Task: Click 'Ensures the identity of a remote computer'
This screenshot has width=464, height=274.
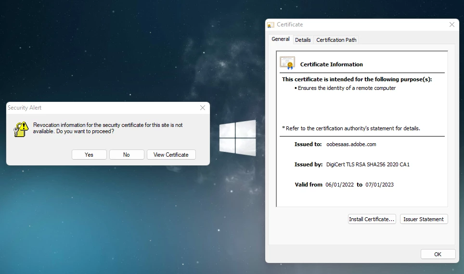Action: click(347, 88)
